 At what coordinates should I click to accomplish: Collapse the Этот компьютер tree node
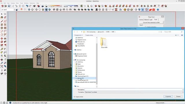pyautogui.click(x=74, y=60)
